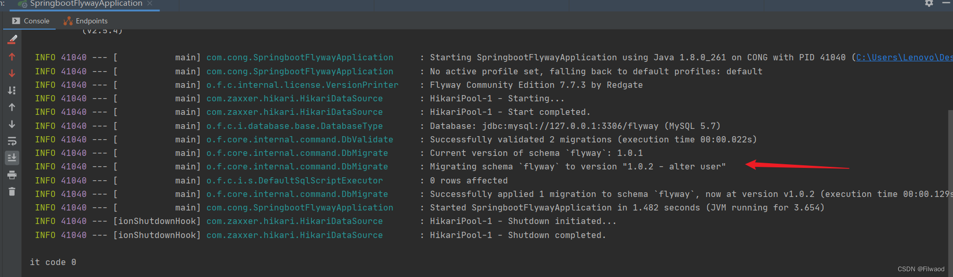Click the print console output icon
The height and width of the screenshot is (277, 953).
12,175
